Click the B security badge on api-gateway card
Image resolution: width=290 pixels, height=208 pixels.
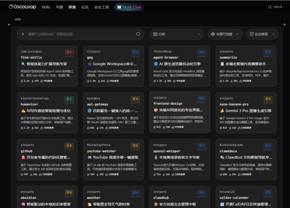point(135,99)
